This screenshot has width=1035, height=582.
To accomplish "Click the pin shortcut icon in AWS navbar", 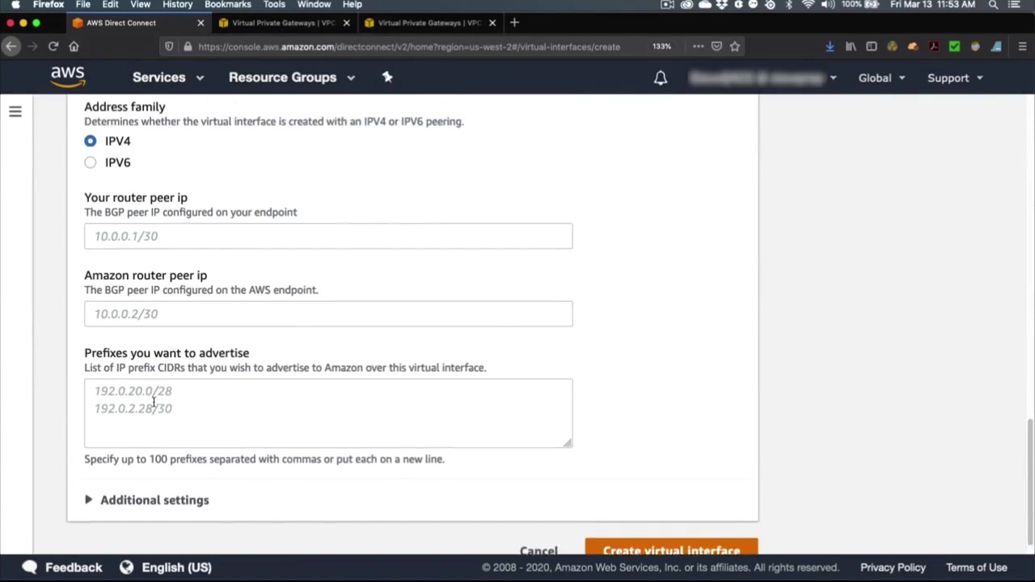I will (387, 77).
